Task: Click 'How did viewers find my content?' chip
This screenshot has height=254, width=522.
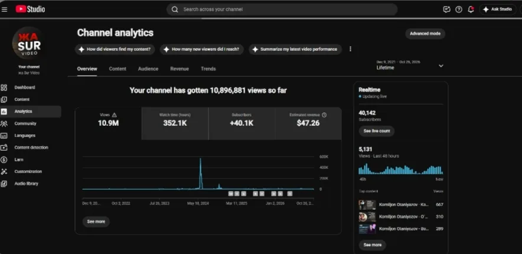Action: point(115,49)
